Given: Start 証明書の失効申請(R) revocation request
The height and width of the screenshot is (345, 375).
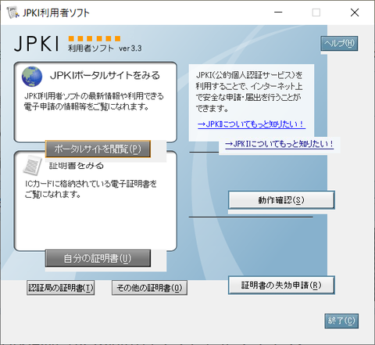Looking at the screenshot, I should tap(281, 285).
